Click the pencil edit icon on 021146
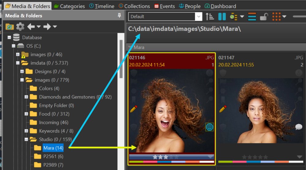Viewport: 306px width, 170px height. point(133,109)
